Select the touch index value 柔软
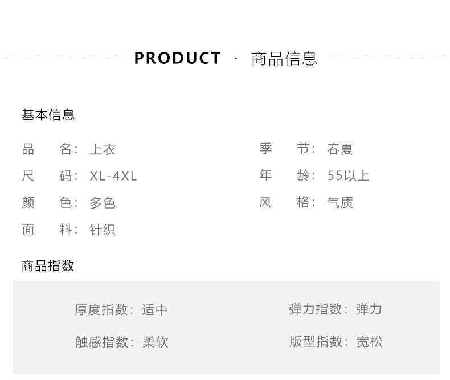450x380 pixels. [155, 342]
